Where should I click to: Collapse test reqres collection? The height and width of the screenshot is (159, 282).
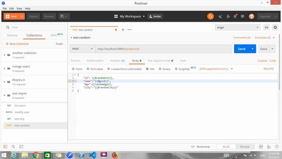pos(4,95)
